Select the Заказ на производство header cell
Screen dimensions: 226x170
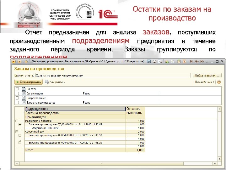click(75, 113)
